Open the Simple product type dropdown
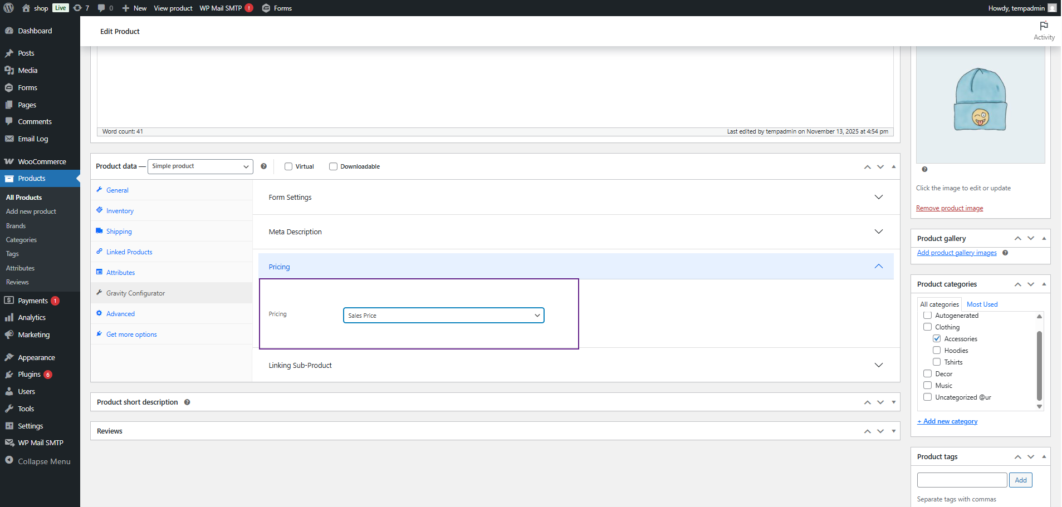This screenshot has width=1062, height=507. (200, 166)
